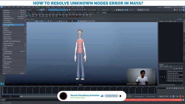Image resolution: width=185 pixels, height=104 pixels.
Task: Click the last magnet snap icon
Action: point(85,10)
